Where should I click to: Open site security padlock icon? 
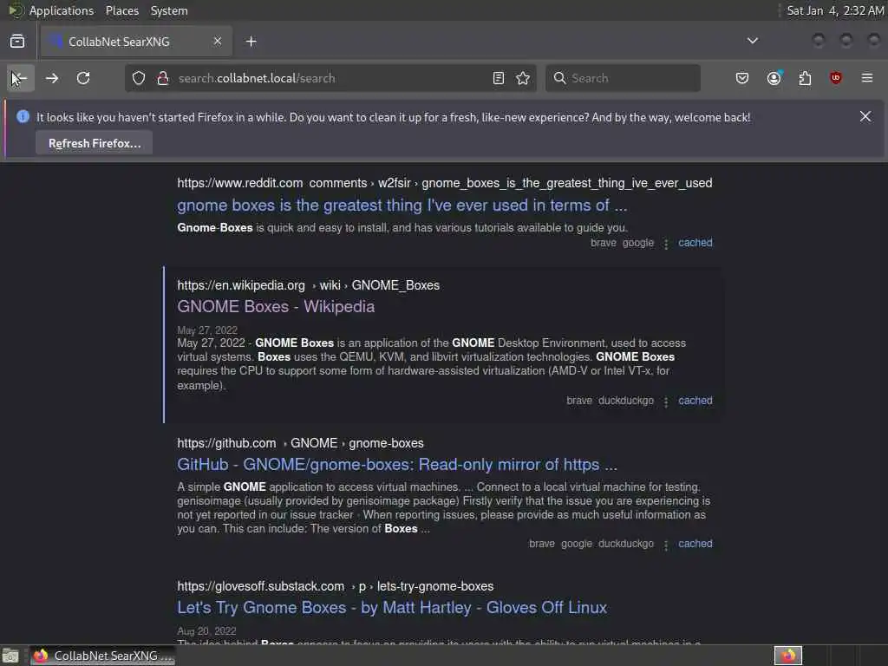coord(163,78)
